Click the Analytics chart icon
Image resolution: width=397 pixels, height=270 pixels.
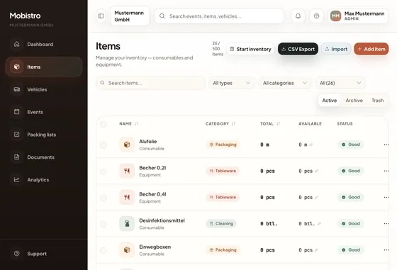click(x=17, y=180)
